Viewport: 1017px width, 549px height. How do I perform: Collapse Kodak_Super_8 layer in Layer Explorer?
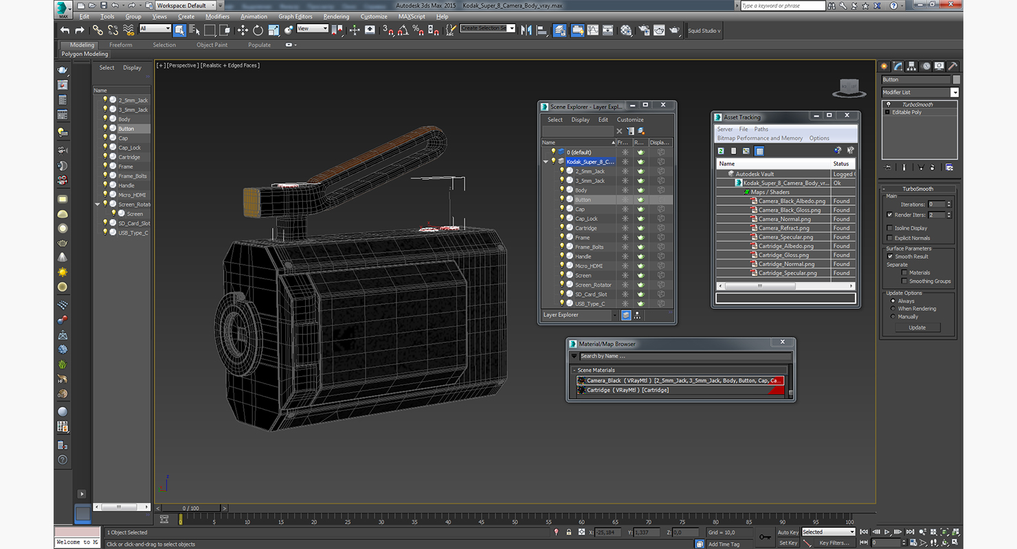[546, 162]
